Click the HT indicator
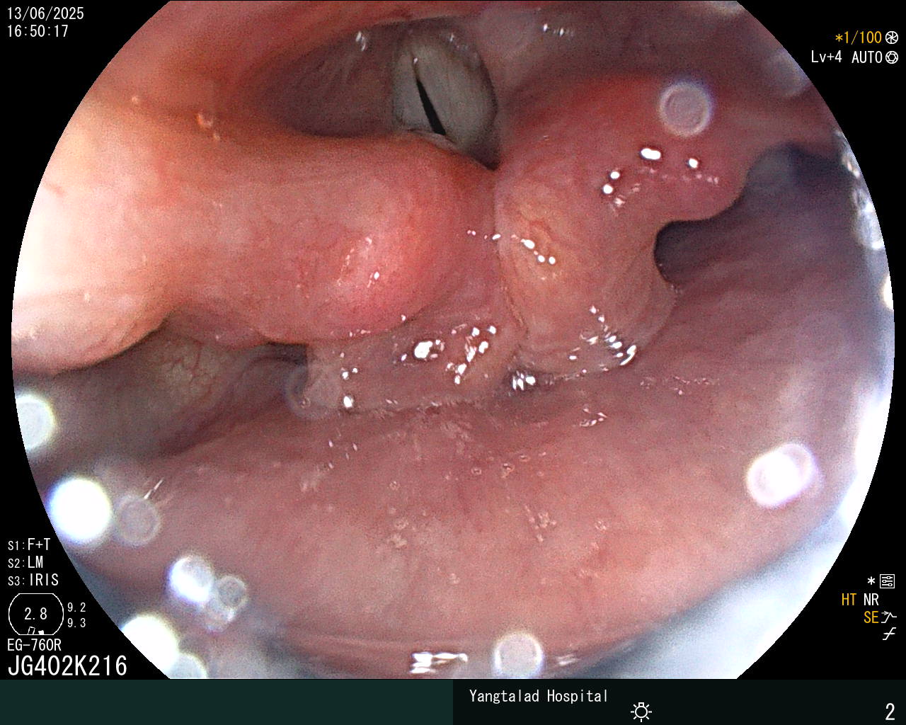 coord(849,600)
